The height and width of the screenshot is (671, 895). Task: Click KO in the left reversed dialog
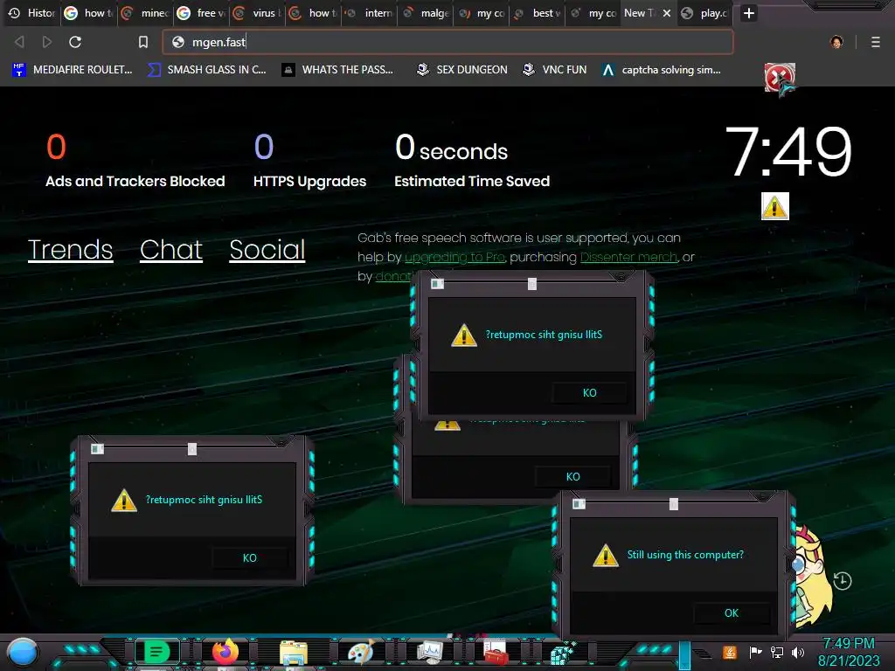[249, 557]
